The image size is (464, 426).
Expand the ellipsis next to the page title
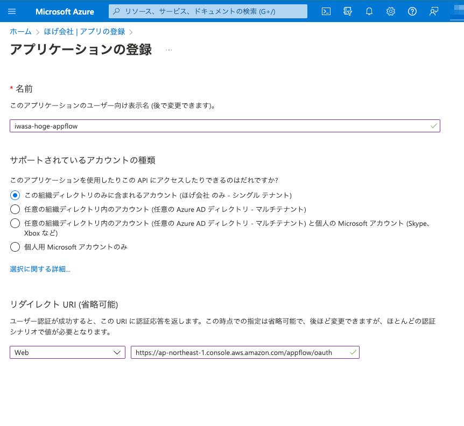pyautogui.click(x=168, y=49)
